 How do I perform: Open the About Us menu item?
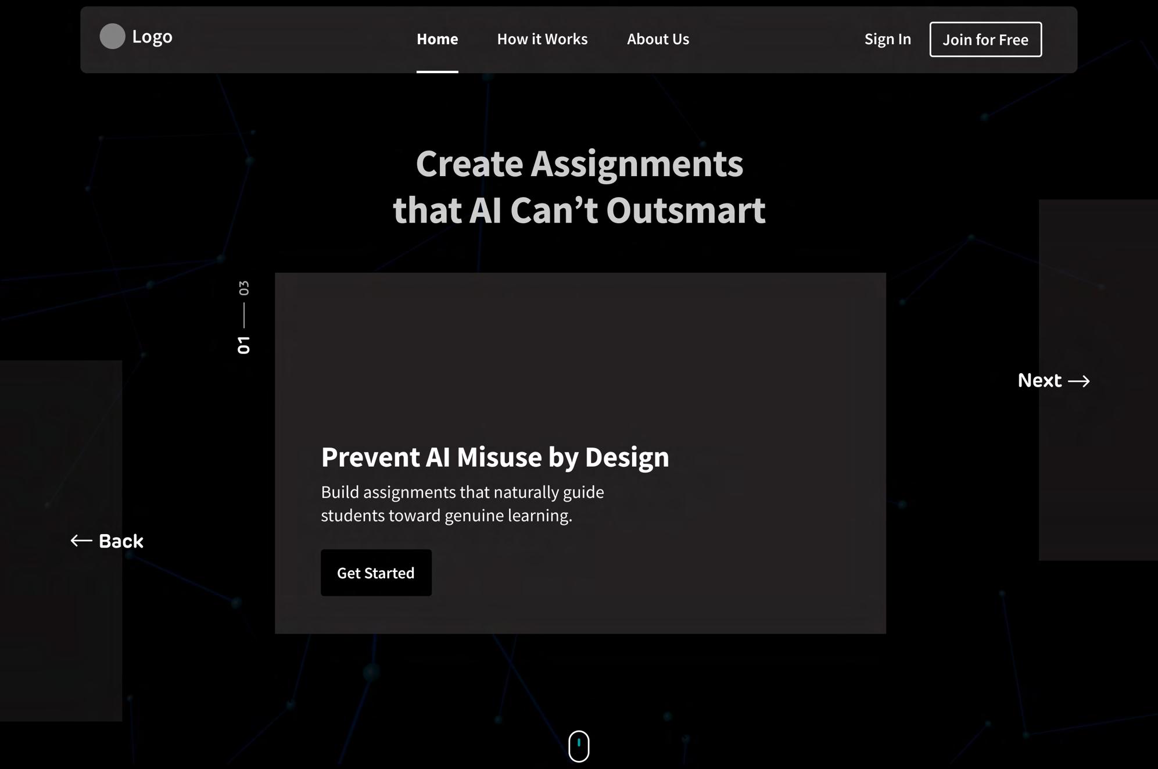click(658, 40)
